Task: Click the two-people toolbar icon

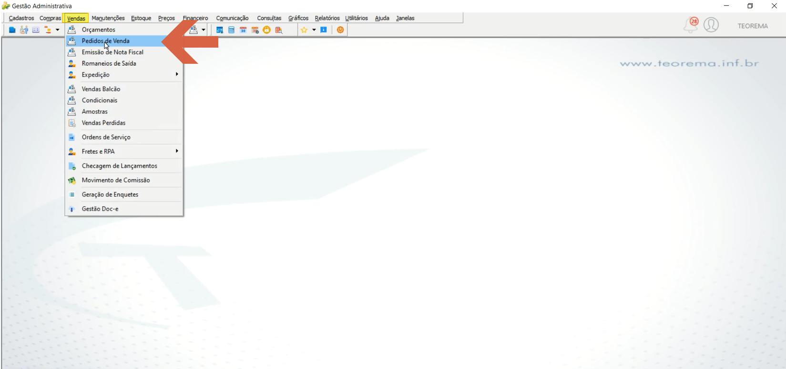Action: [x=24, y=30]
